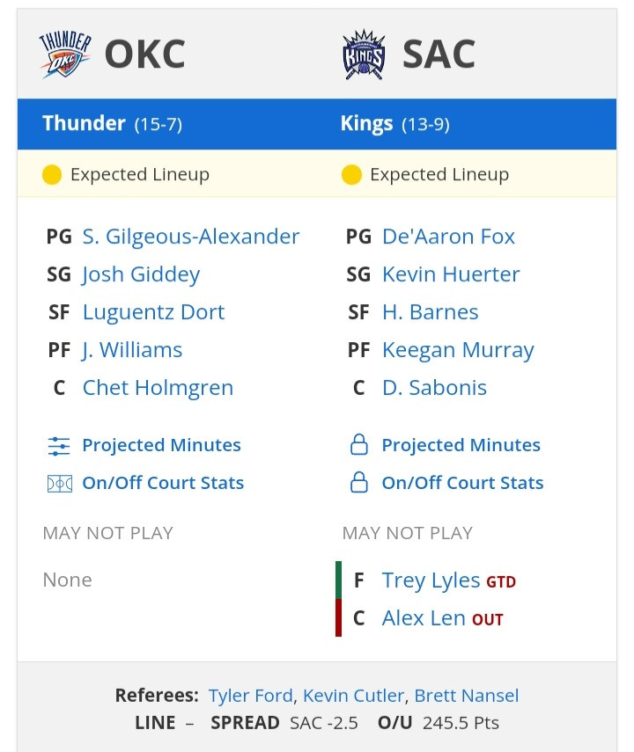Open De'Aaron Fox player page
The height and width of the screenshot is (752, 634).
pos(448,237)
